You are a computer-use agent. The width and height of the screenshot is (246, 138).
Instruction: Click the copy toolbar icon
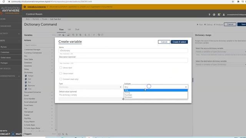73,35
